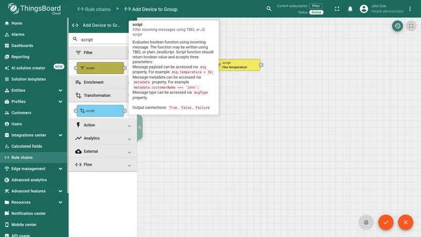This screenshot has width=421, height=237.
Task: Click the Analytics trend line icon
Action: click(78, 138)
